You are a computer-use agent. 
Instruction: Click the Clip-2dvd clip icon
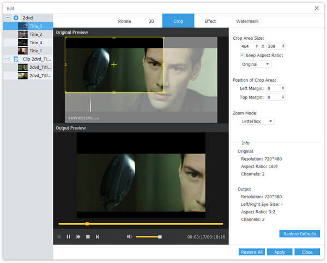tap(16, 59)
